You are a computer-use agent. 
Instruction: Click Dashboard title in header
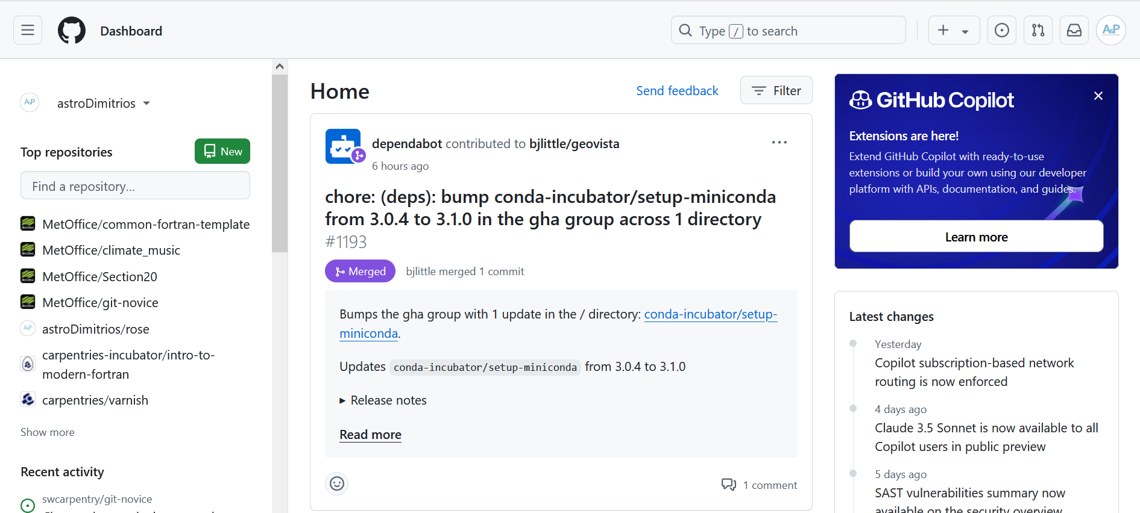[x=131, y=31]
